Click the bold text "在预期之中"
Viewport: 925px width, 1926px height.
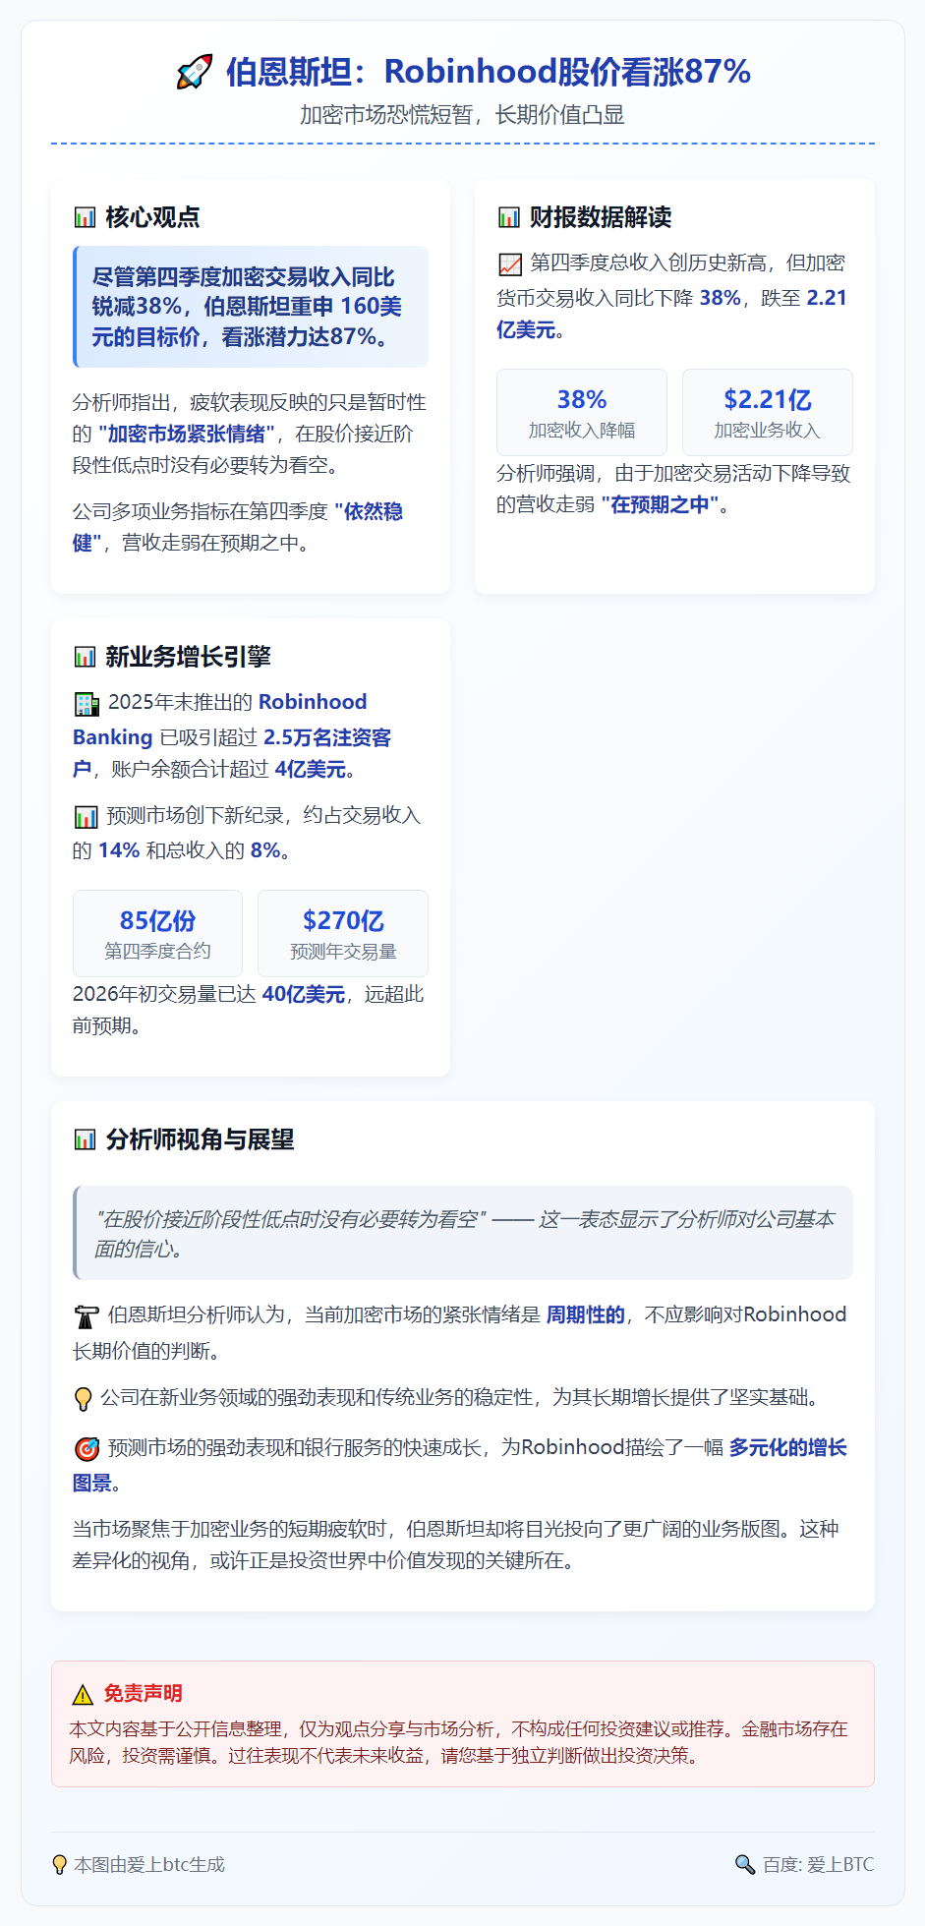tap(660, 504)
